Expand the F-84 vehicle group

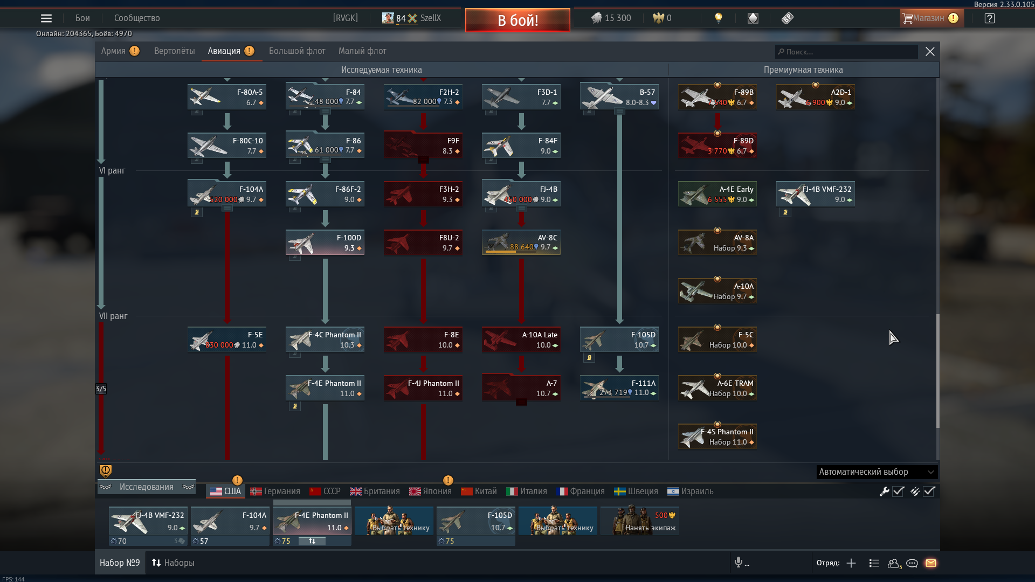pyautogui.click(x=325, y=112)
